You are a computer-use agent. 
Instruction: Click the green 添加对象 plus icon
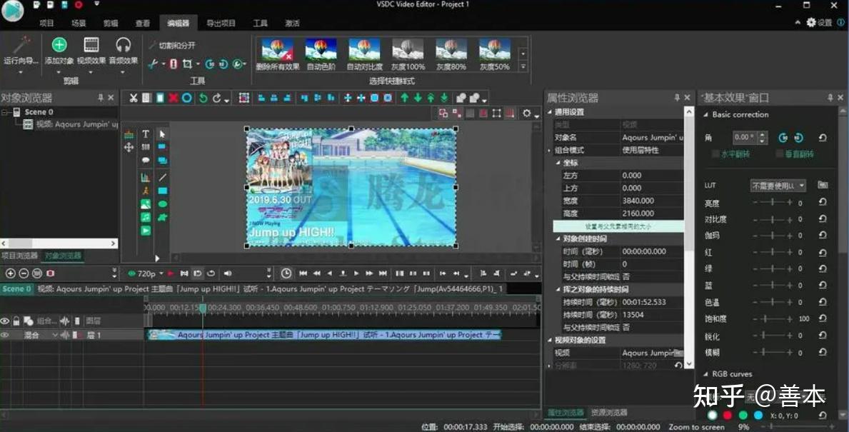[59, 45]
